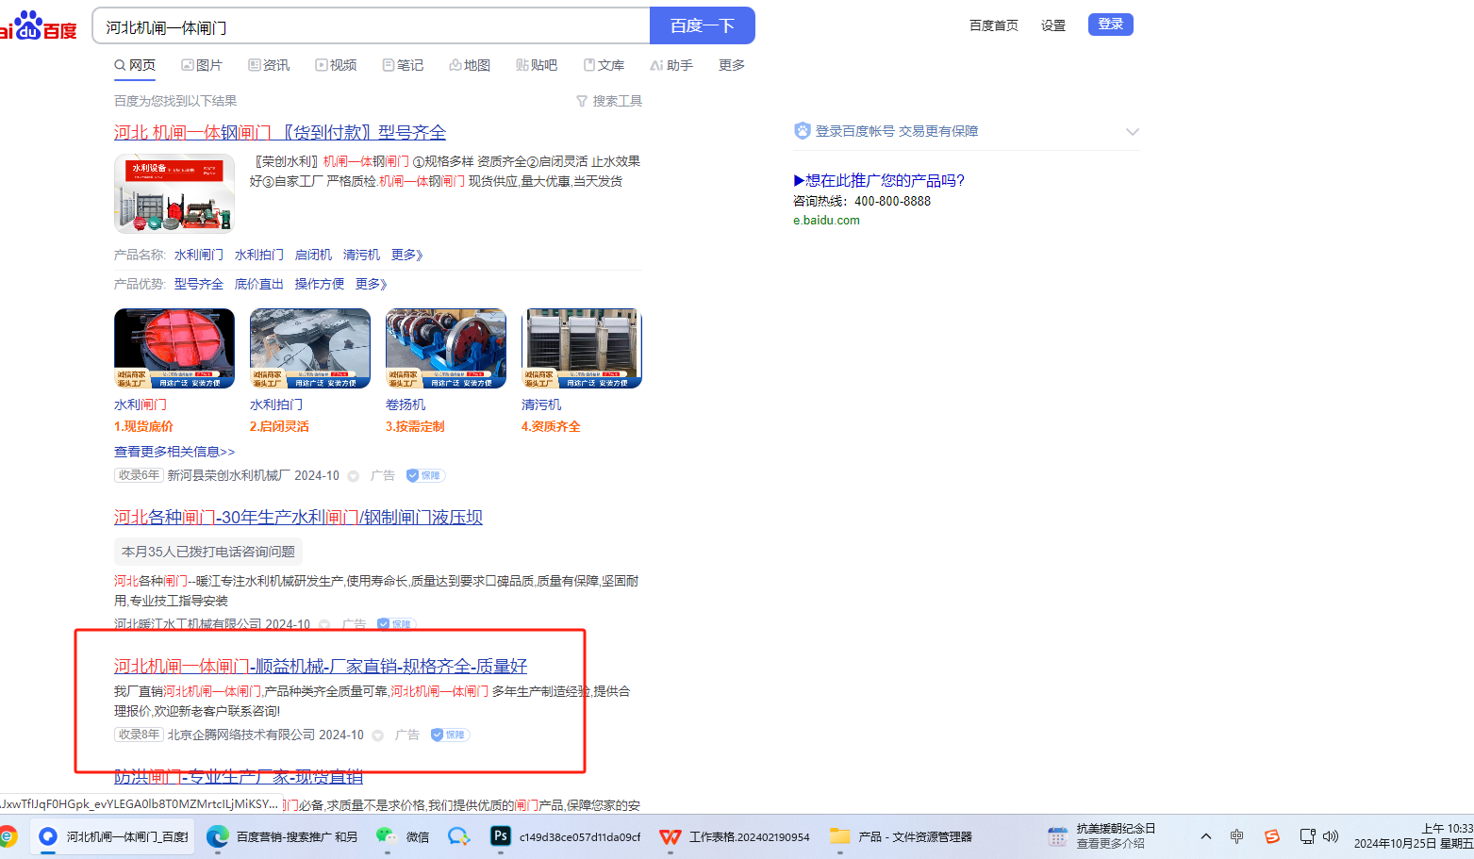Open the WPS 工作表格 taskbar icon
The height and width of the screenshot is (859, 1474).
(x=671, y=836)
